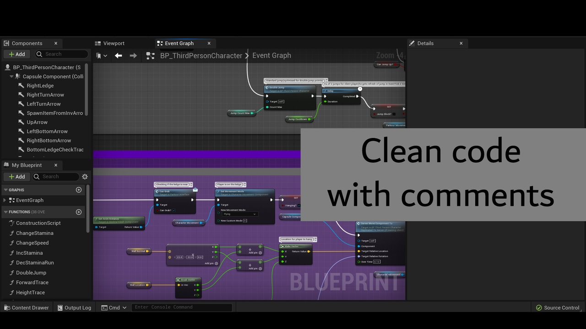Image resolution: width=586 pixels, height=329 pixels.
Task: Click the New Custom Mode value field
Action: coord(245,221)
